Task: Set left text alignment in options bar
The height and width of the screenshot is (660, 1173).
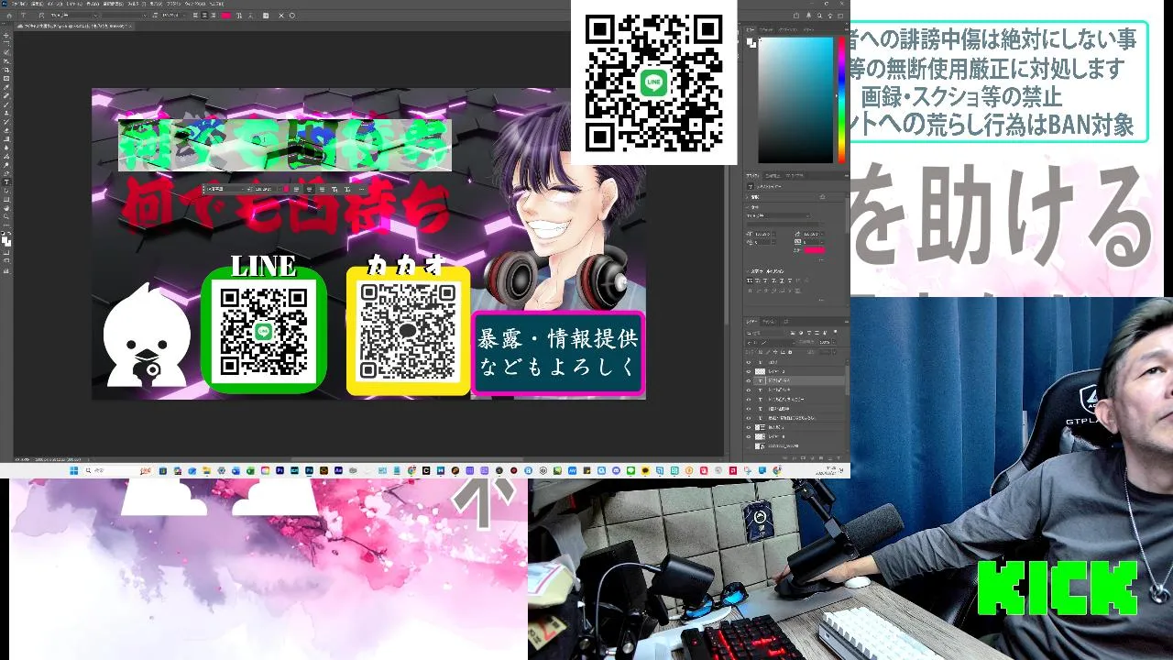Action: pyautogui.click(x=195, y=16)
